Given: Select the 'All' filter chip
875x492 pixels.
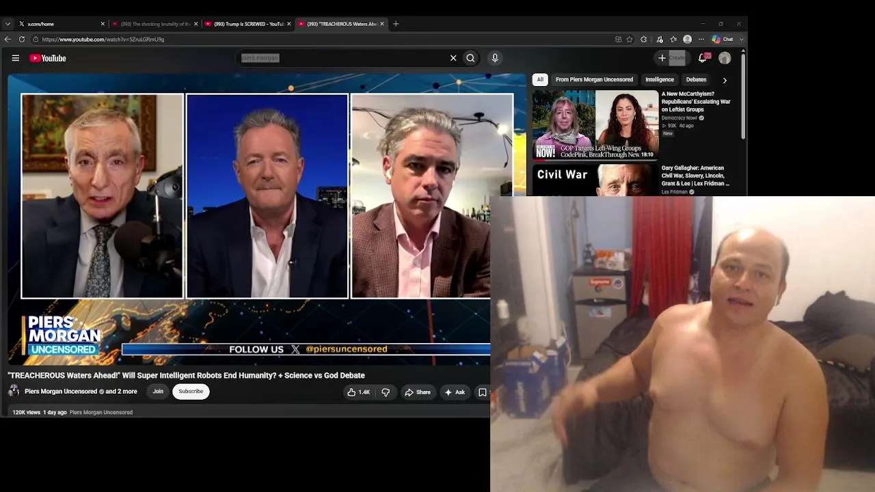Looking at the screenshot, I should (540, 79).
